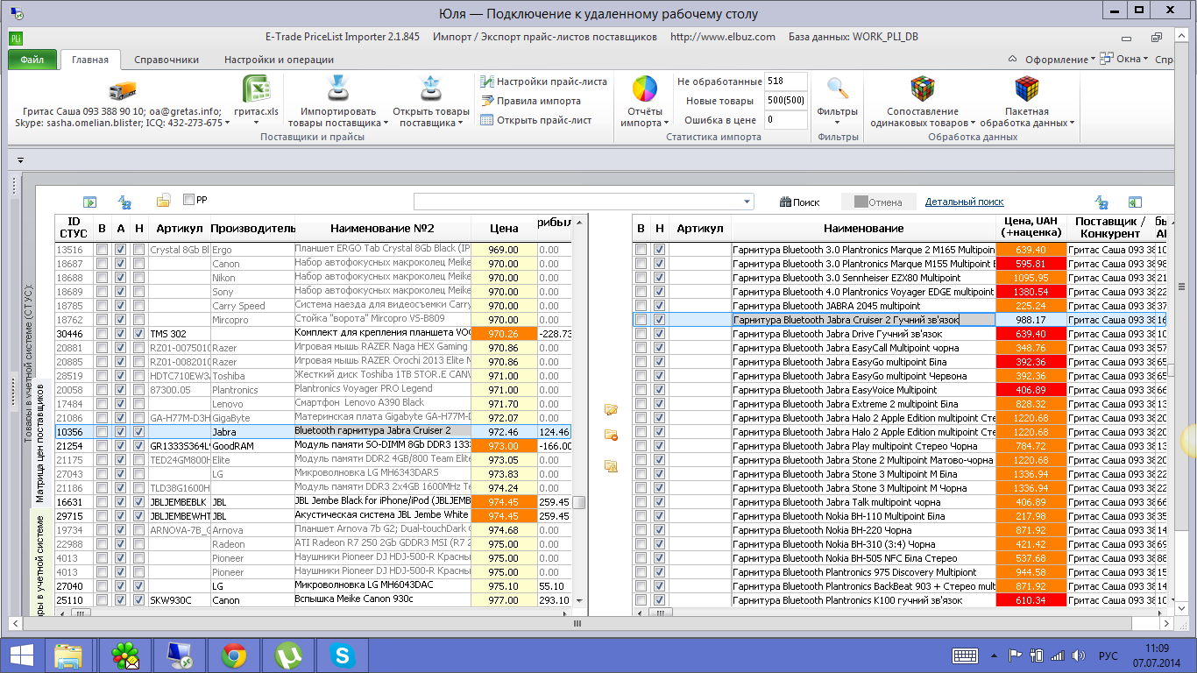Click the pencil note icon between the two tables

[x=611, y=409]
